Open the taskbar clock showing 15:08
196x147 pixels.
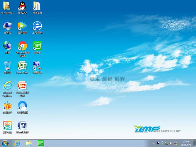tap(186, 143)
